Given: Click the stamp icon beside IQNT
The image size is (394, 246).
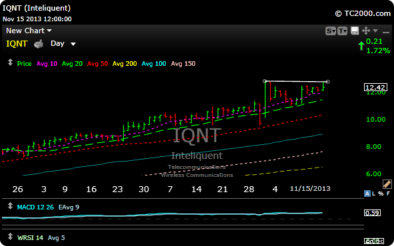Looking at the screenshot, I should [39, 44].
